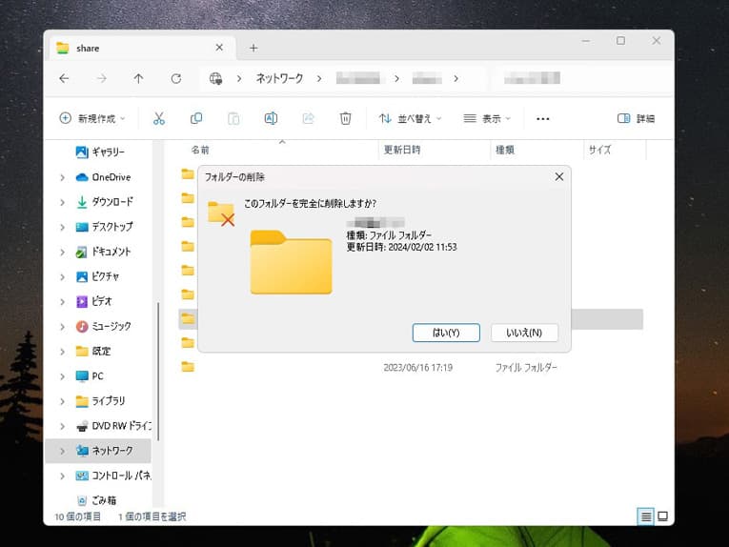Image resolution: width=729 pixels, height=547 pixels.
Task: Click the Rename icon in toolbar
Action: point(271,118)
